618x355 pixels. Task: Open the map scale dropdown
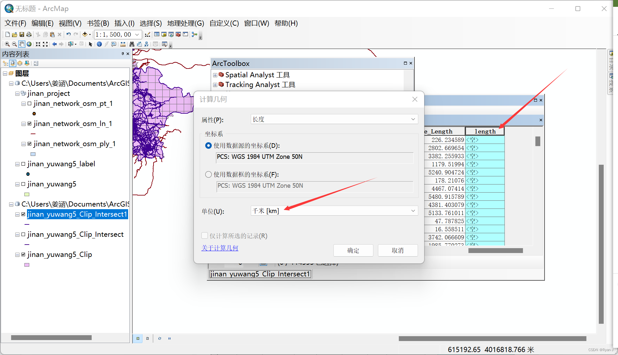pyautogui.click(x=137, y=34)
